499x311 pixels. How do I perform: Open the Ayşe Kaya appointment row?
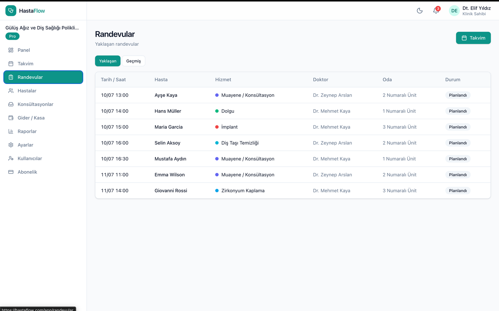point(293,95)
